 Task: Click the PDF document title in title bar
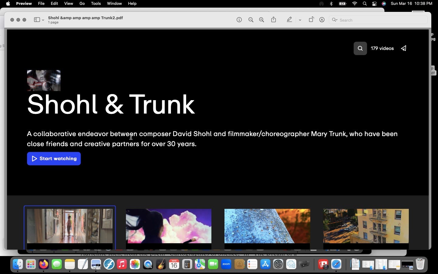[x=85, y=18]
